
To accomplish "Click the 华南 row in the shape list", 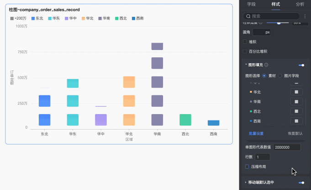I will pos(276,102).
